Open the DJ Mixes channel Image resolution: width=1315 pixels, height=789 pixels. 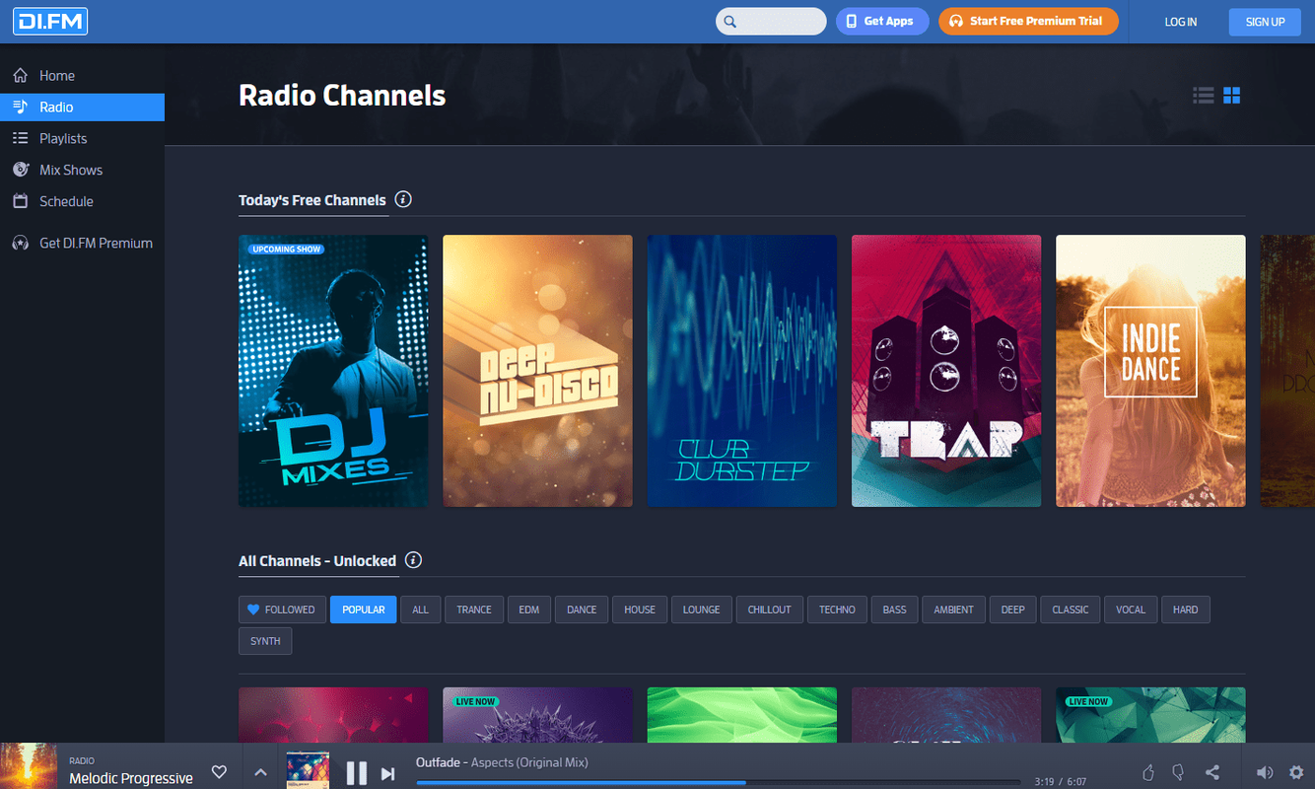coord(333,371)
